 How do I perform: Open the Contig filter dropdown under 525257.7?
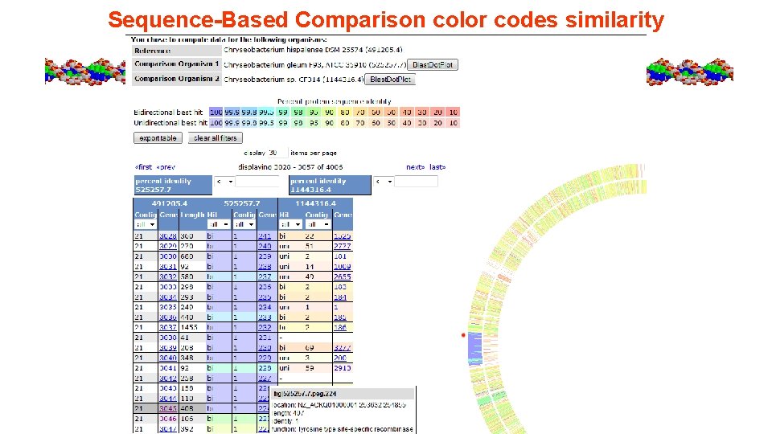pyautogui.click(x=244, y=224)
